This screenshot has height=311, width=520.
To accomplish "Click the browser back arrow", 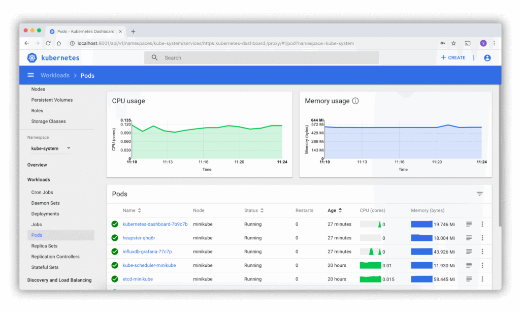I will [27, 43].
